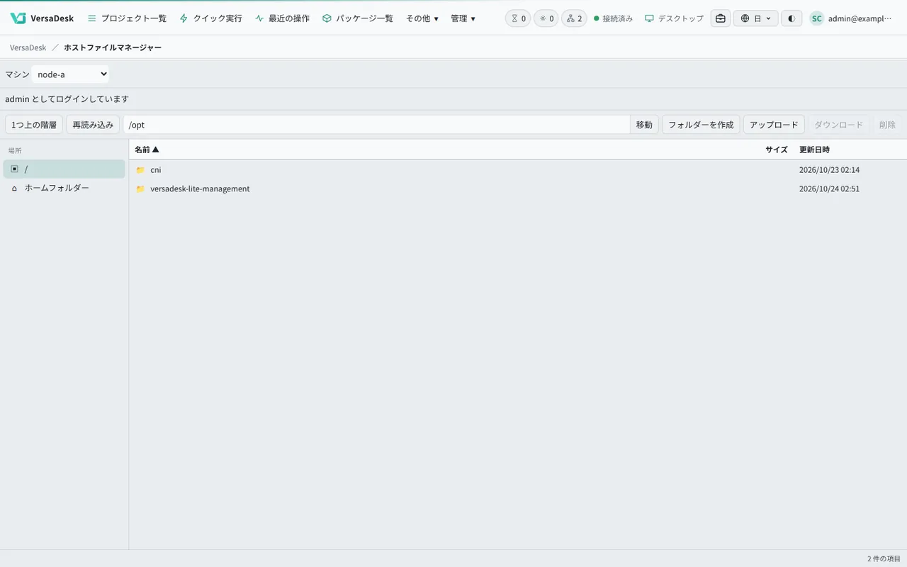Select the root / location in sidebar
907x567 pixels.
[x=64, y=169]
